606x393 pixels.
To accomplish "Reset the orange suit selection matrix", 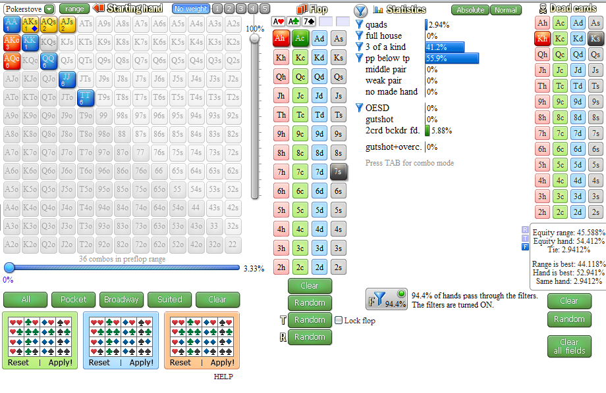I will point(180,363).
